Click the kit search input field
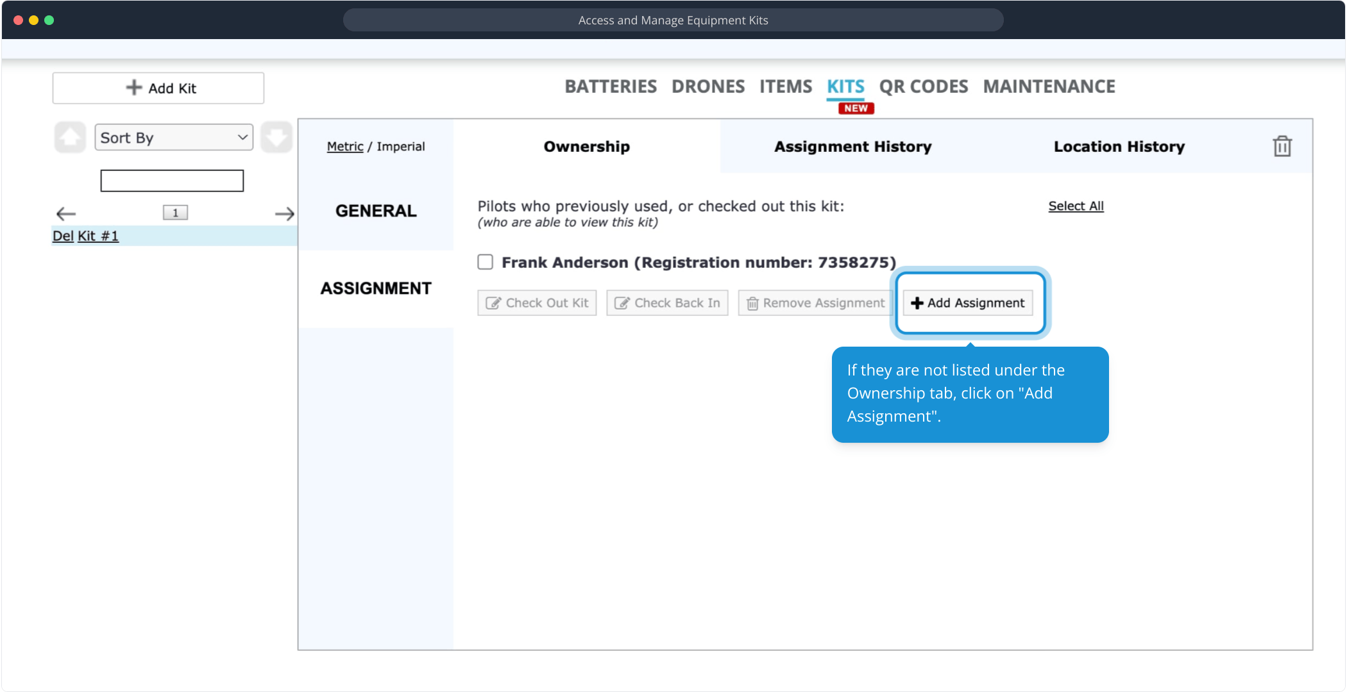Viewport: 1347px width, 692px height. pyautogui.click(x=172, y=181)
